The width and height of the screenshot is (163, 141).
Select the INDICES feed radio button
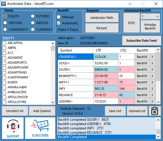(x=33, y=23)
